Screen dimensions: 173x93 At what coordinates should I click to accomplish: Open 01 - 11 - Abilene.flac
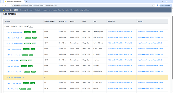tap(12, 89)
